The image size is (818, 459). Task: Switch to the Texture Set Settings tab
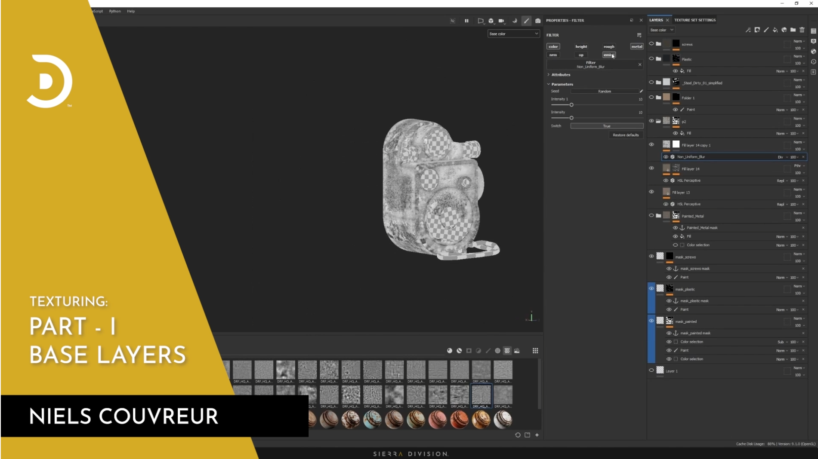pyautogui.click(x=695, y=20)
